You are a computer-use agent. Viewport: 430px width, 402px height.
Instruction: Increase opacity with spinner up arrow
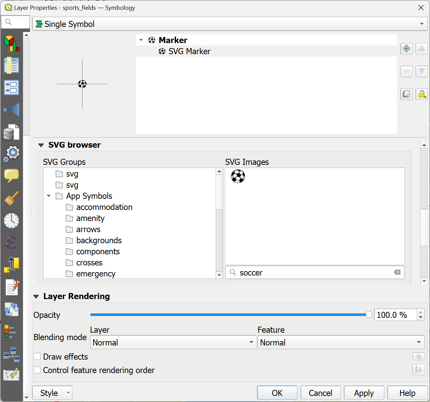coord(421,312)
